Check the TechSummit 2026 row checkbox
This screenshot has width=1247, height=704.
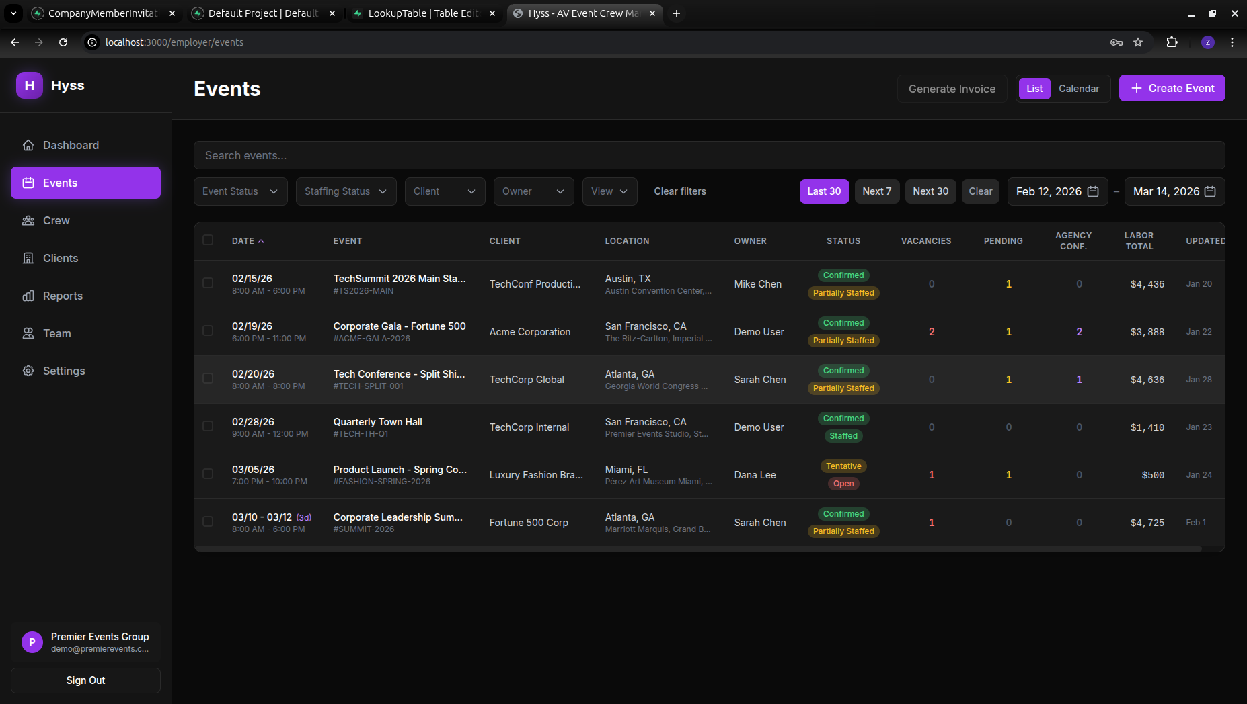click(x=208, y=283)
